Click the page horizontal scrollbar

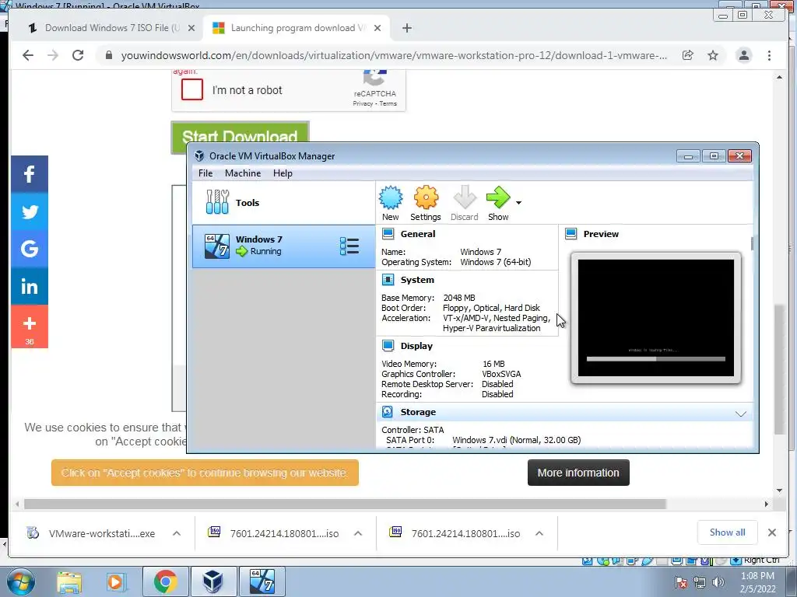pyautogui.click(x=345, y=504)
